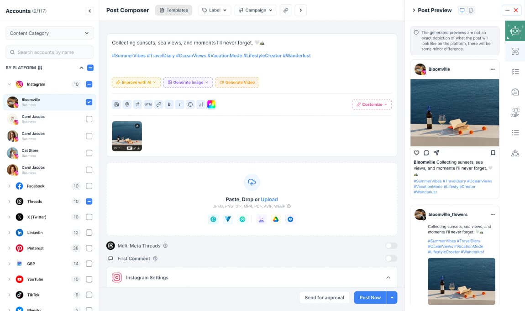This screenshot has width=525, height=311.
Task: Add a location with the pin icon
Action: pyautogui.click(x=127, y=104)
